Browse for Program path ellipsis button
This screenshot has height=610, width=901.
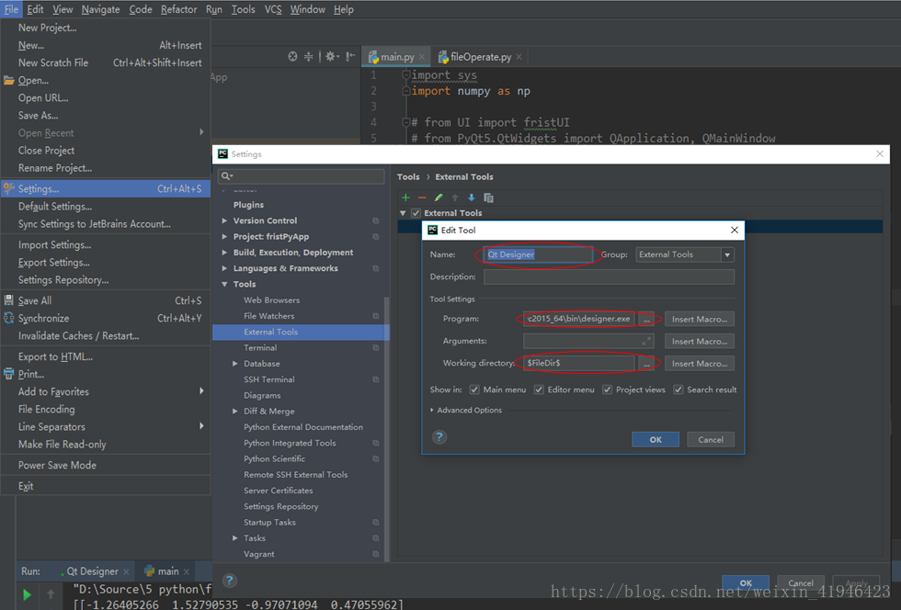tap(646, 319)
